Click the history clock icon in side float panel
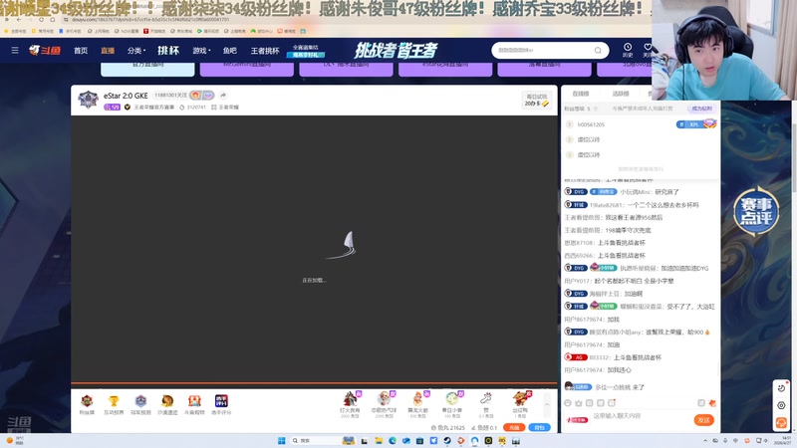Screen dimensions: 797x448 781,388
